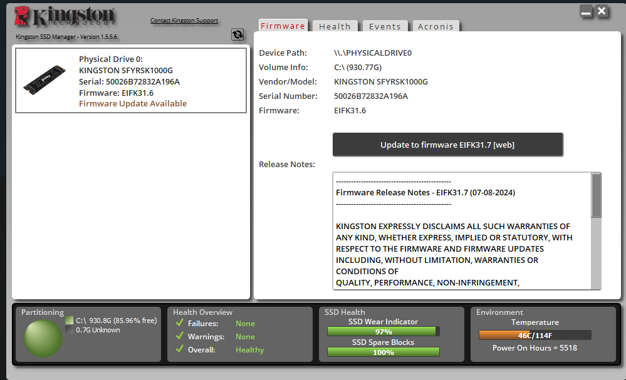Click Update to firmware EIFK31.7 button

tap(447, 145)
